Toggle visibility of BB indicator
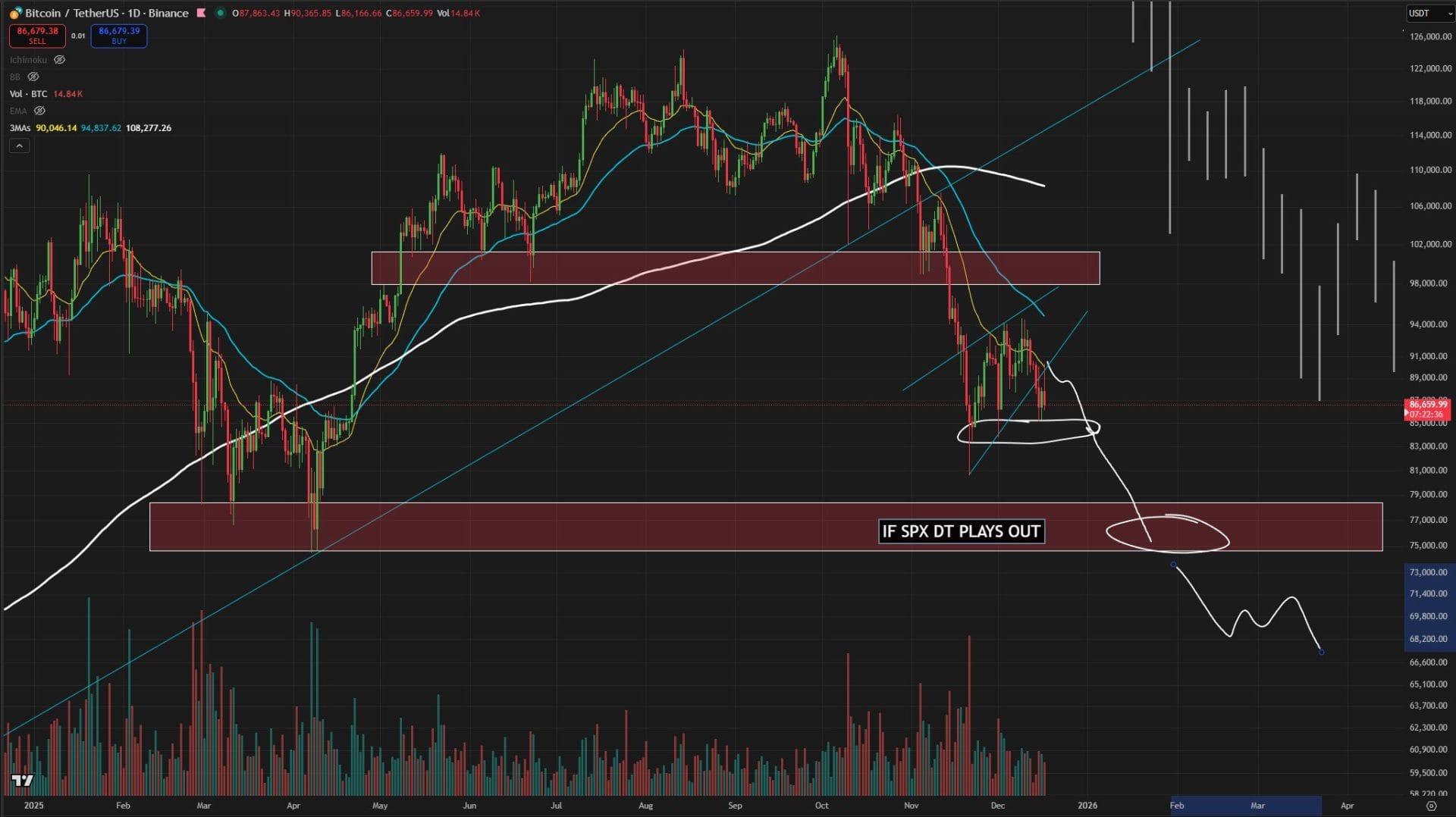The height and width of the screenshot is (817, 1456). pos(33,77)
